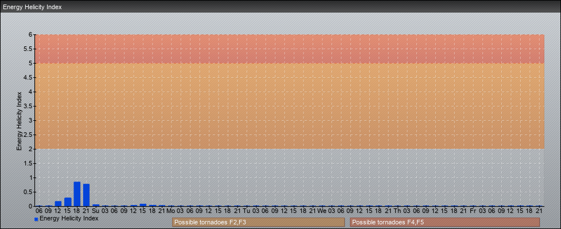This screenshot has width=561, height=229.
Task: Click the y-axis value 2
Action: tap(31, 149)
